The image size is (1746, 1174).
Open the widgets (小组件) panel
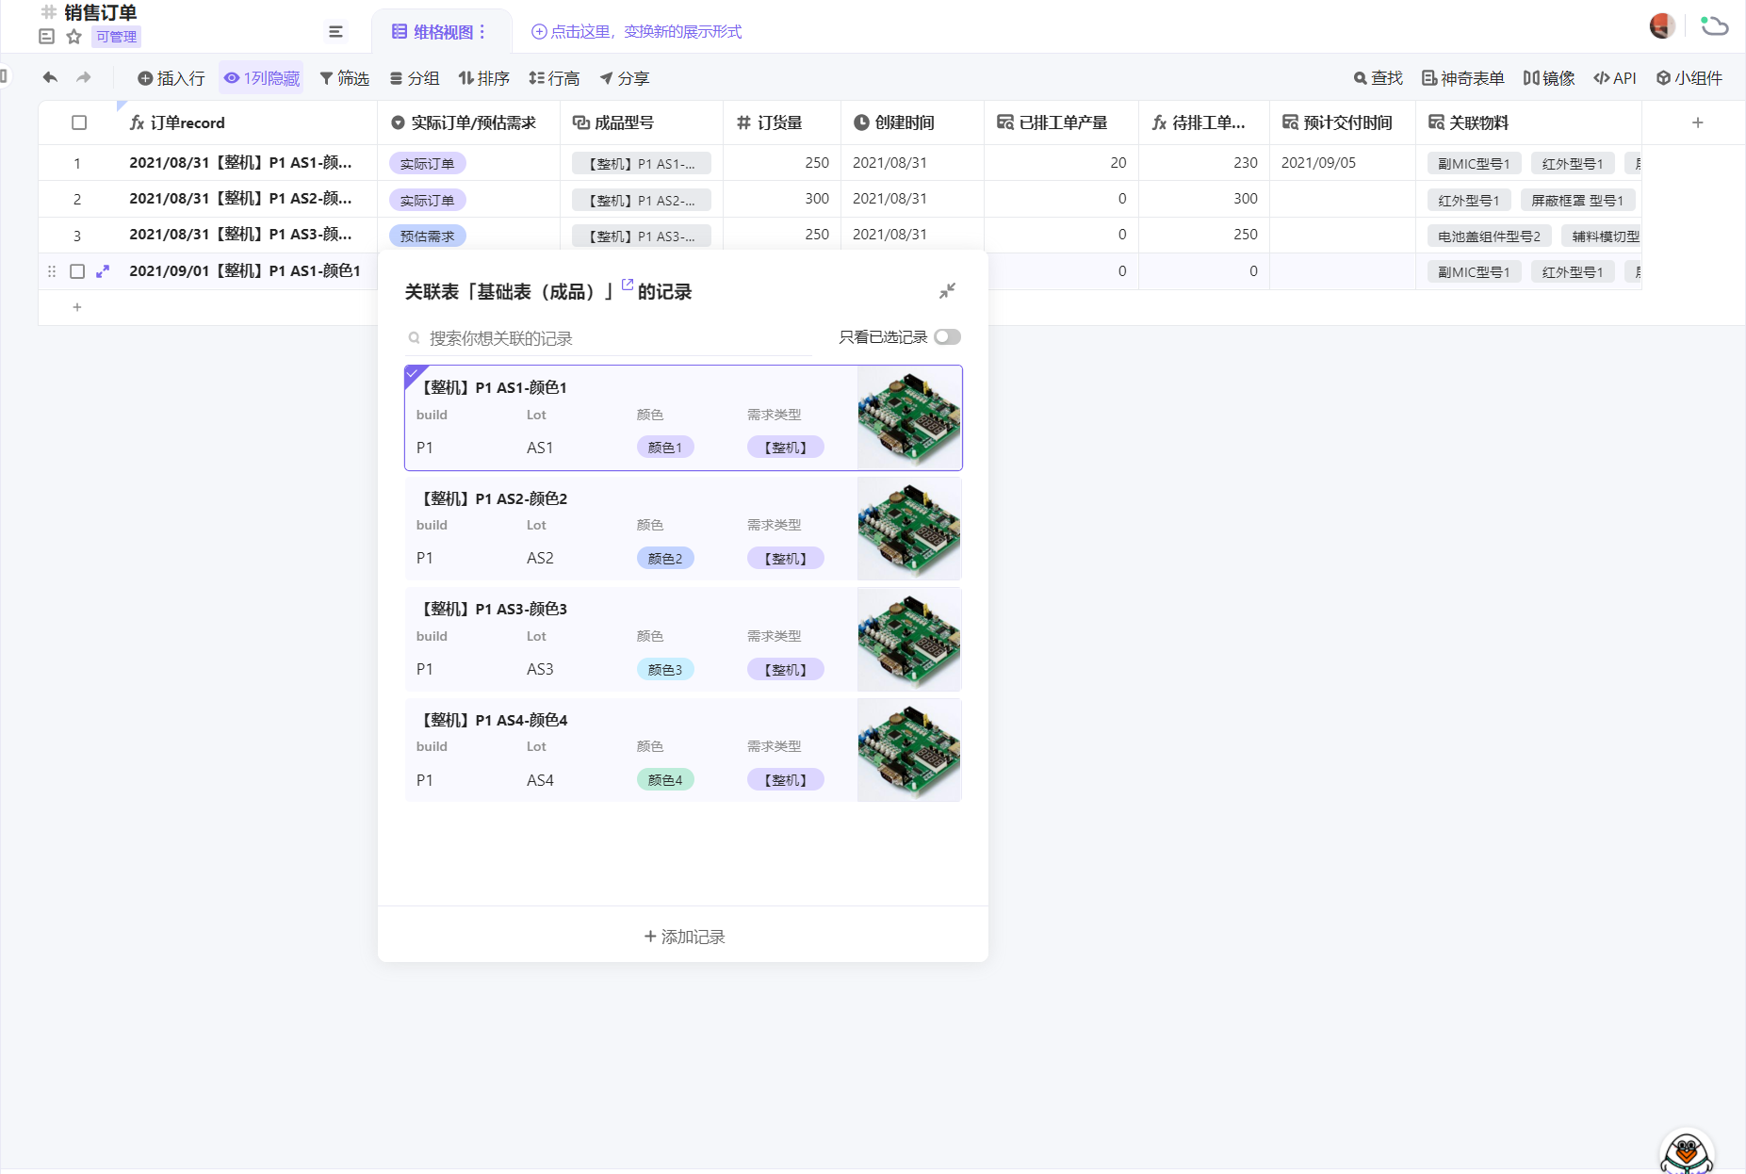(x=1689, y=78)
